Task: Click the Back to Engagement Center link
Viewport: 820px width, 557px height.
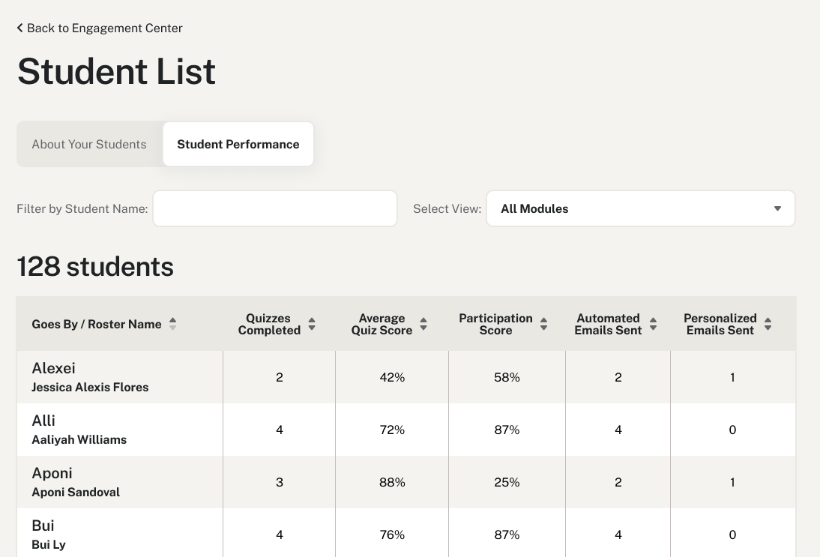Action: coord(100,28)
